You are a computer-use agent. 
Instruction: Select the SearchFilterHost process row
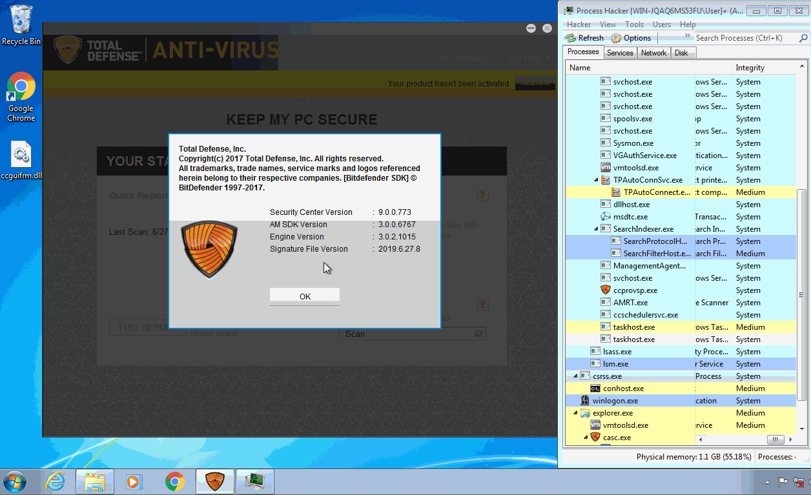click(681, 254)
